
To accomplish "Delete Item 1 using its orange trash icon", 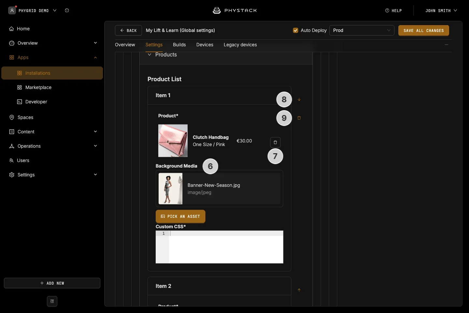I will (x=299, y=118).
